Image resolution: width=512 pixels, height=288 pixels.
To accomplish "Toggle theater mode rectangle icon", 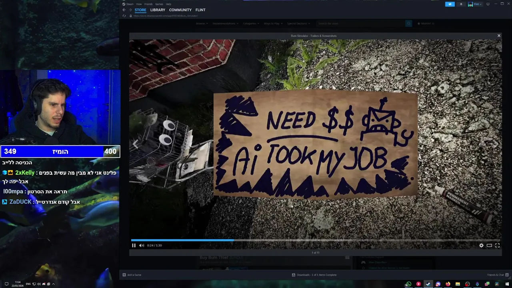I will (489, 245).
